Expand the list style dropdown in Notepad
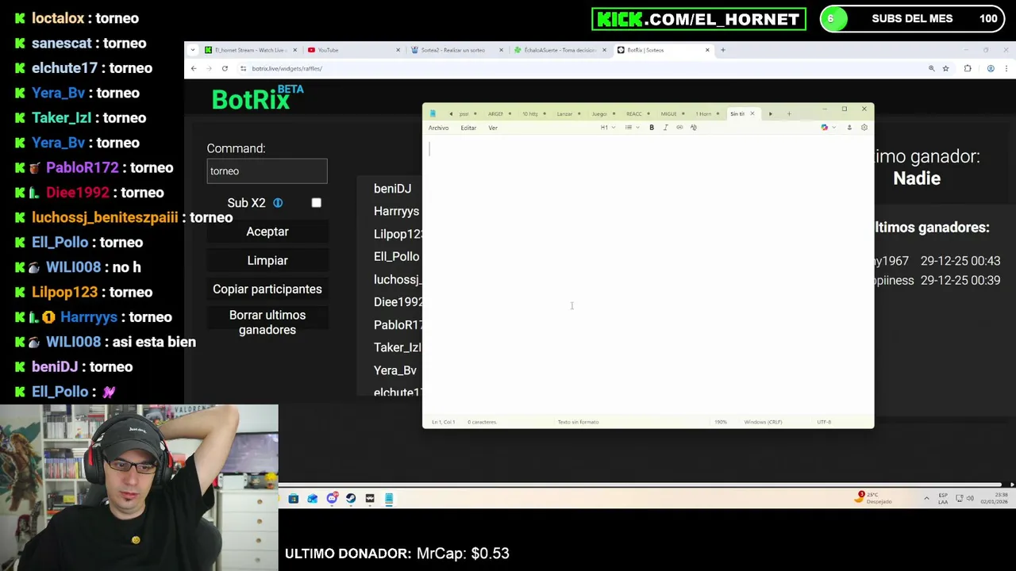The height and width of the screenshot is (571, 1016). tap(632, 128)
